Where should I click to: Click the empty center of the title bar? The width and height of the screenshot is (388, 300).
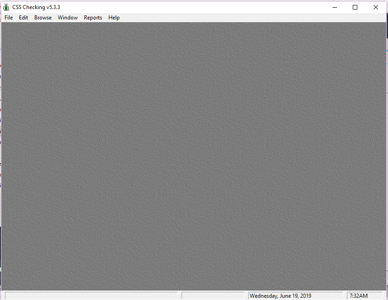(194, 7)
